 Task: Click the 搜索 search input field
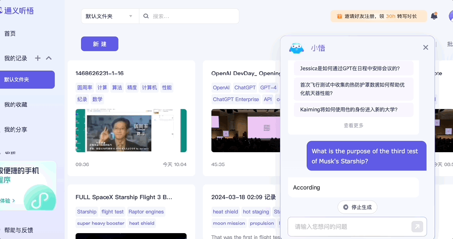coord(189,16)
